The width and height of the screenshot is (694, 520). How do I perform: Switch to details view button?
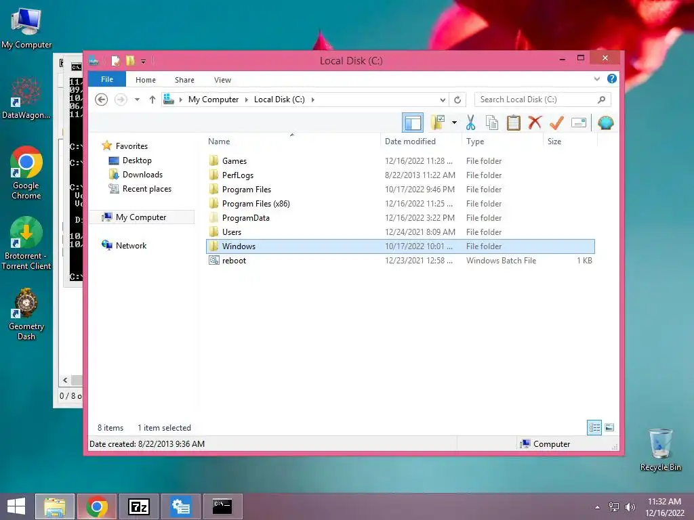tap(594, 428)
